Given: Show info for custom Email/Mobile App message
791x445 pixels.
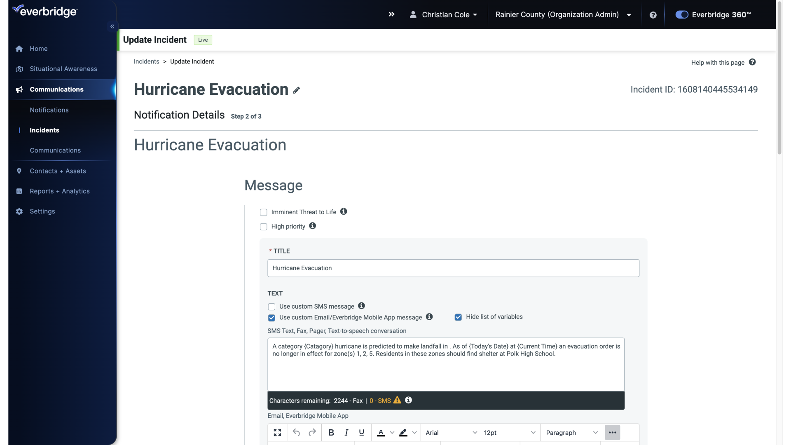Looking at the screenshot, I should (429, 316).
